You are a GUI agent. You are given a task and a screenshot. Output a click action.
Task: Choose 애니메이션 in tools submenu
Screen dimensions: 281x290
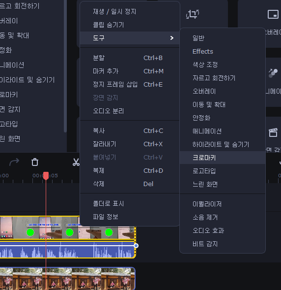click(223, 131)
